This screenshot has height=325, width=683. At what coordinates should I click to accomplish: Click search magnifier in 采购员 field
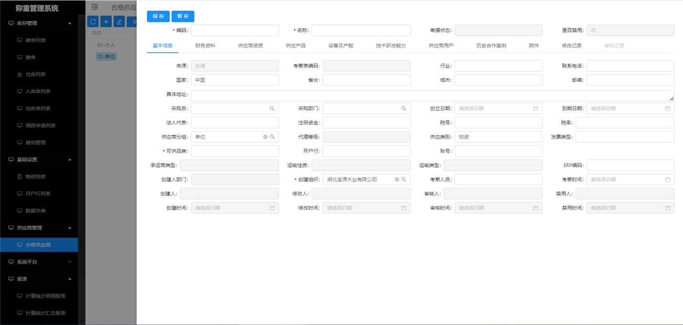point(272,109)
